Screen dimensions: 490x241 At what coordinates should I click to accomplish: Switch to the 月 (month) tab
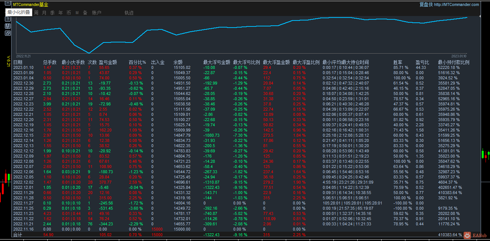44,13
